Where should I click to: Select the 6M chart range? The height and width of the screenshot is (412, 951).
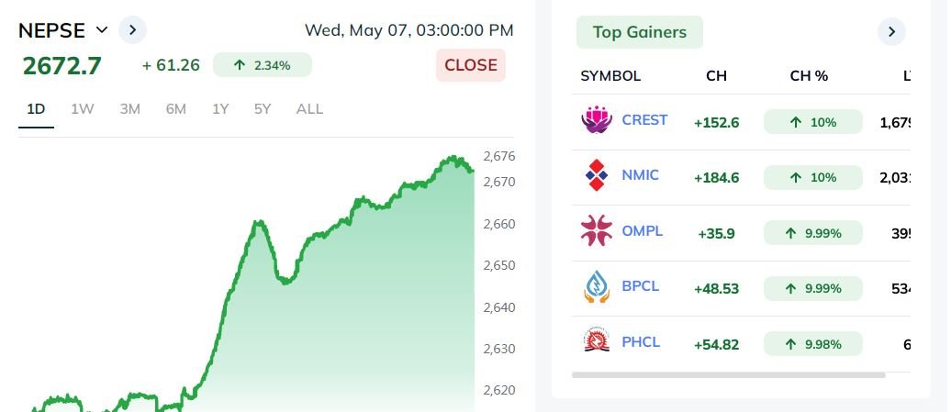point(176,109)
